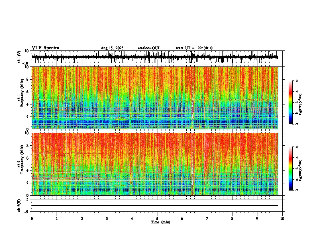Click the 'Time (min)' axis label

[x=161, y=222]
